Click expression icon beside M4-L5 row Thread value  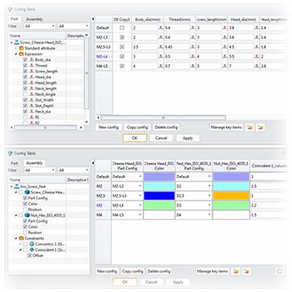(x=193, y=67)
